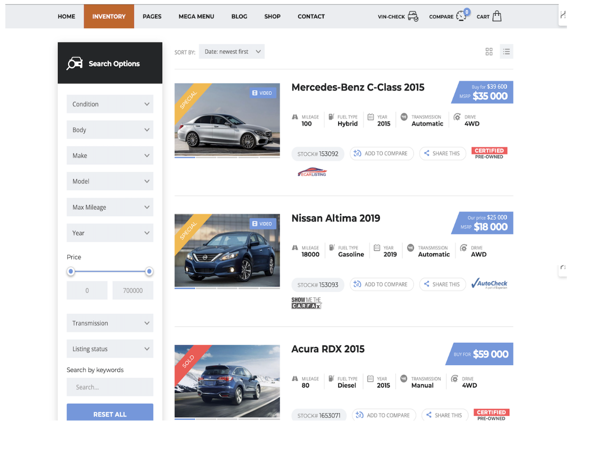Expand the Max Mileage dropdown
The height and width of the screenshot is (452, 610).
(110, 207)
